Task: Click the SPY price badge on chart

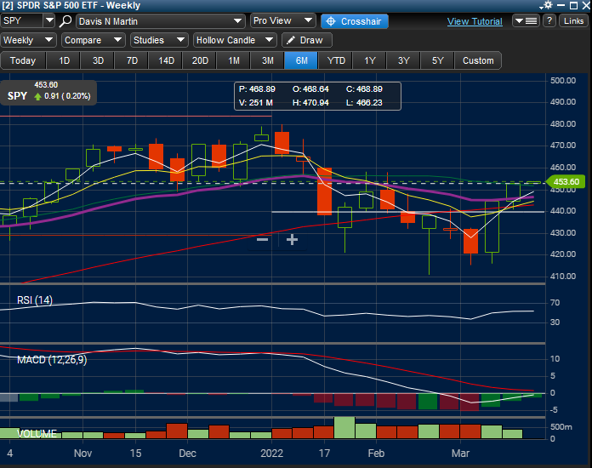Action: click(x=48, y=92)
